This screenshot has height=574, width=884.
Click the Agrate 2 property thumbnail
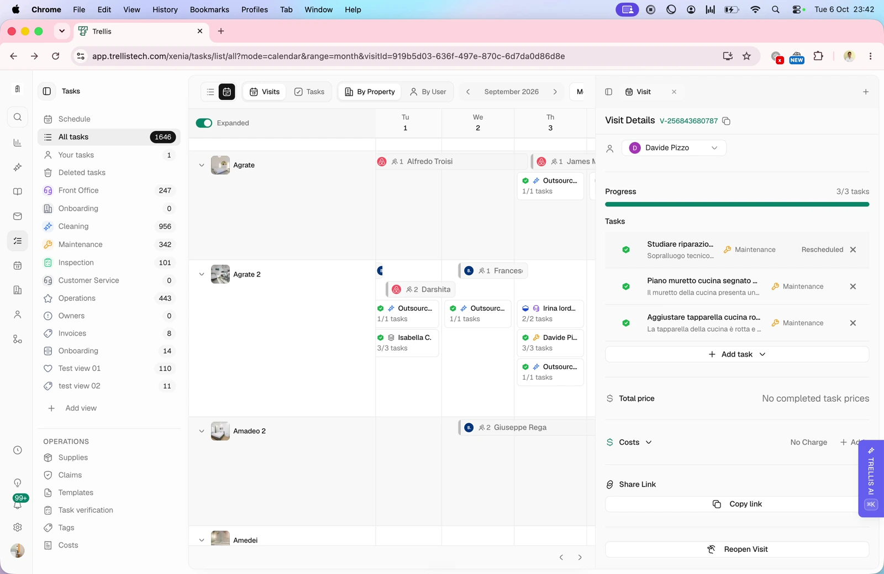click(x=220, y=274)
